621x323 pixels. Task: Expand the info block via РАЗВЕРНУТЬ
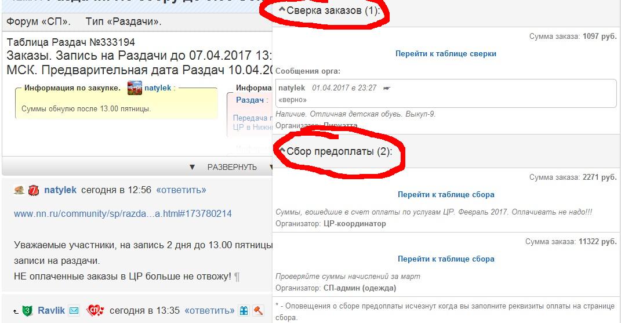(232, 167)
